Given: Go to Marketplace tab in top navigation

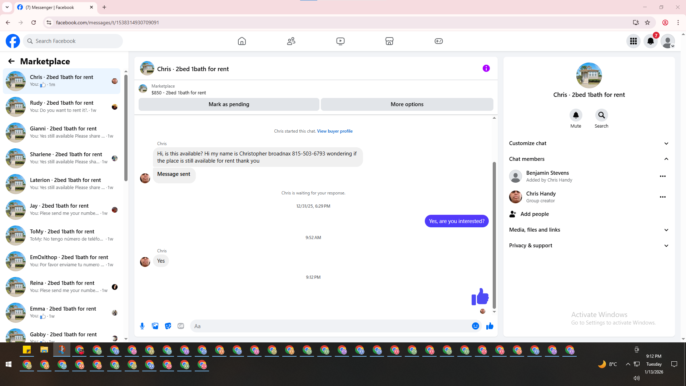Looking at the screenshot, I should point(389,41).
